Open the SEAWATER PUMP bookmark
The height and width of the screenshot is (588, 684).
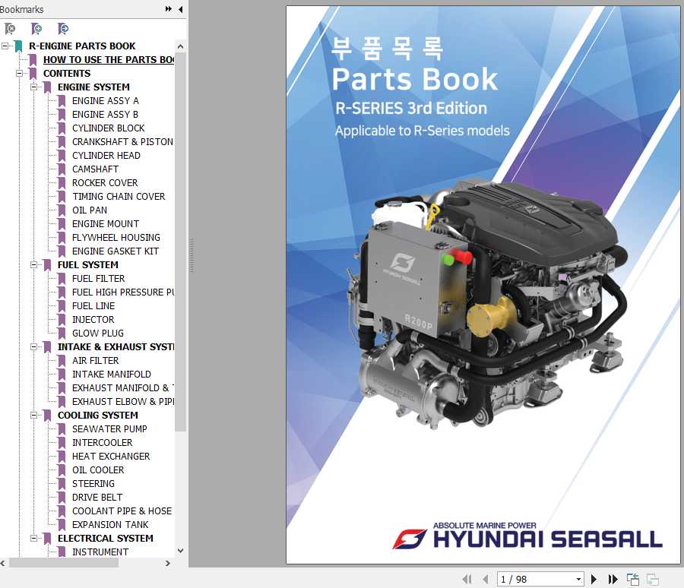(x=109, y=428)
